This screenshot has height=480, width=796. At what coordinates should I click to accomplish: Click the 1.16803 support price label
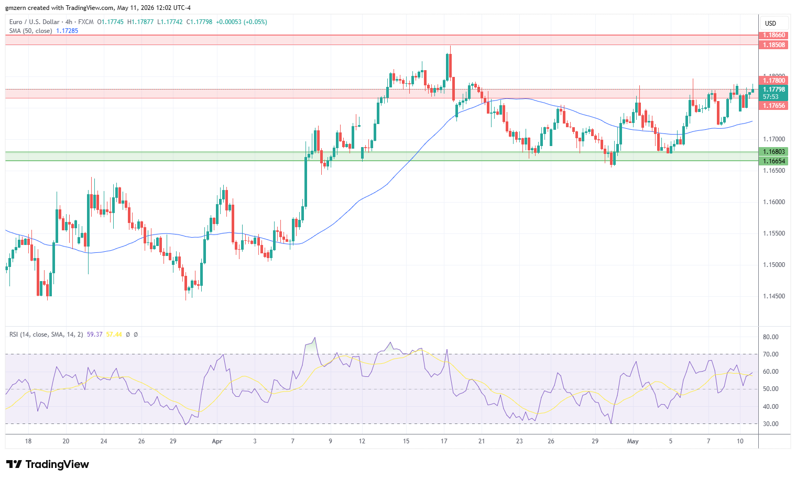coord(773,152)
